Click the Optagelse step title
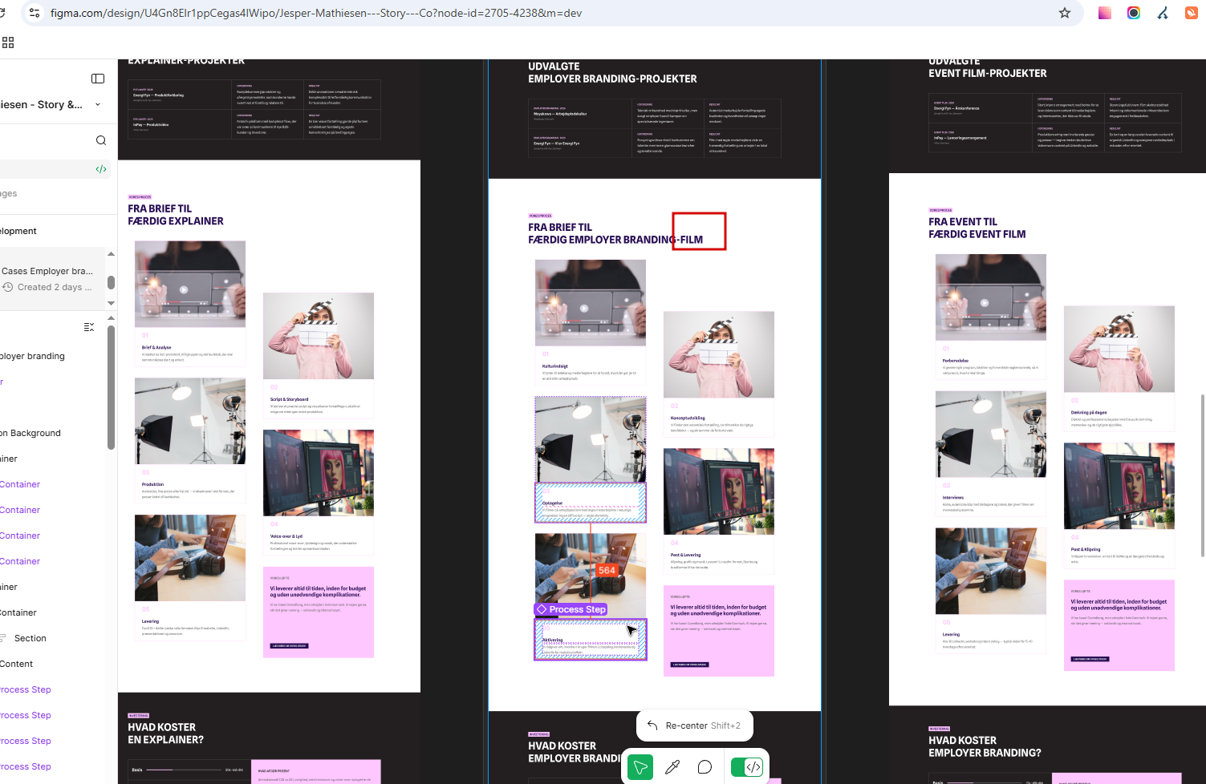This screenshot has width=1206, height=784. point(552,503)
